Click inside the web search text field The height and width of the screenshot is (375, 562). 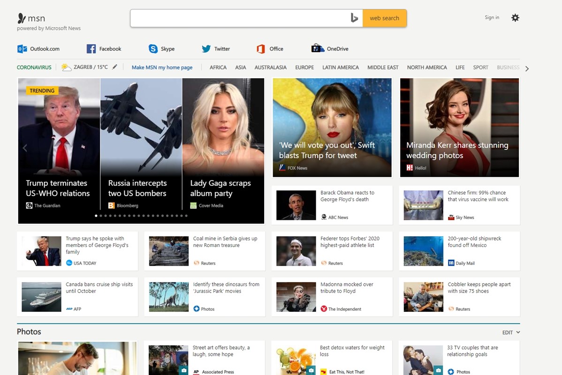point(239,18)
